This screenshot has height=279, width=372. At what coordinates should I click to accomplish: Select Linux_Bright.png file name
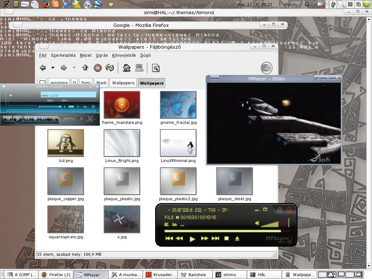pyautogui.click(x=122, y=161)
